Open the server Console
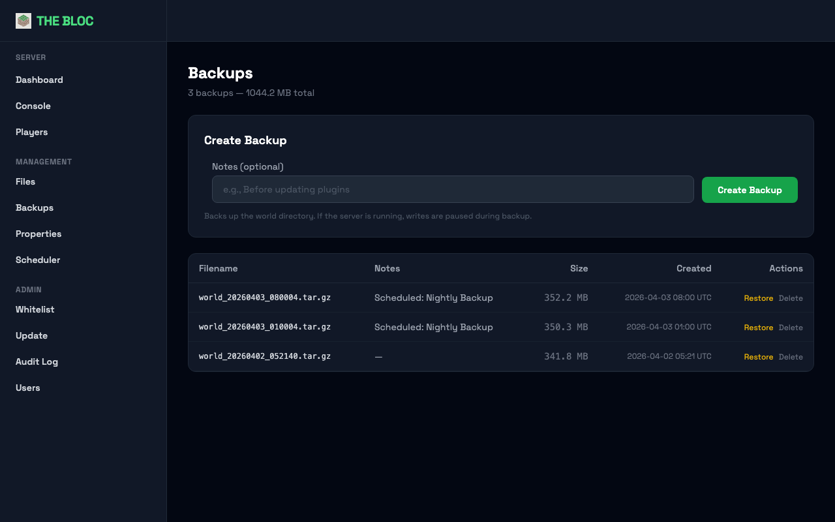The image size is (835, 522). tap(33, 106)
